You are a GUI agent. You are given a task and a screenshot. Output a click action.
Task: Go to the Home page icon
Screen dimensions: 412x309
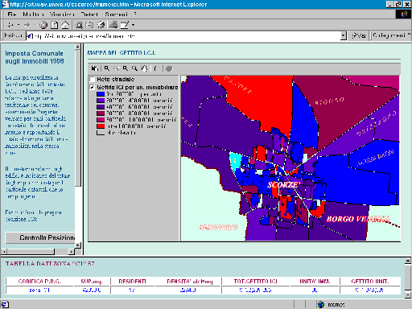click(65, 25)
